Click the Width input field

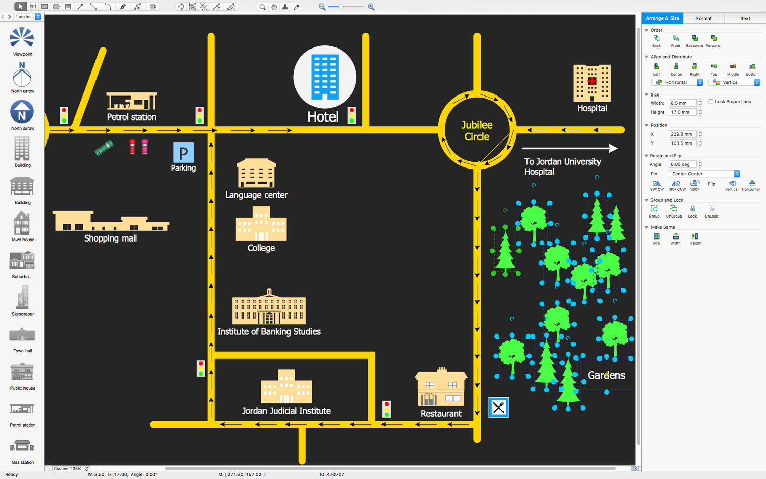[682, 103]
